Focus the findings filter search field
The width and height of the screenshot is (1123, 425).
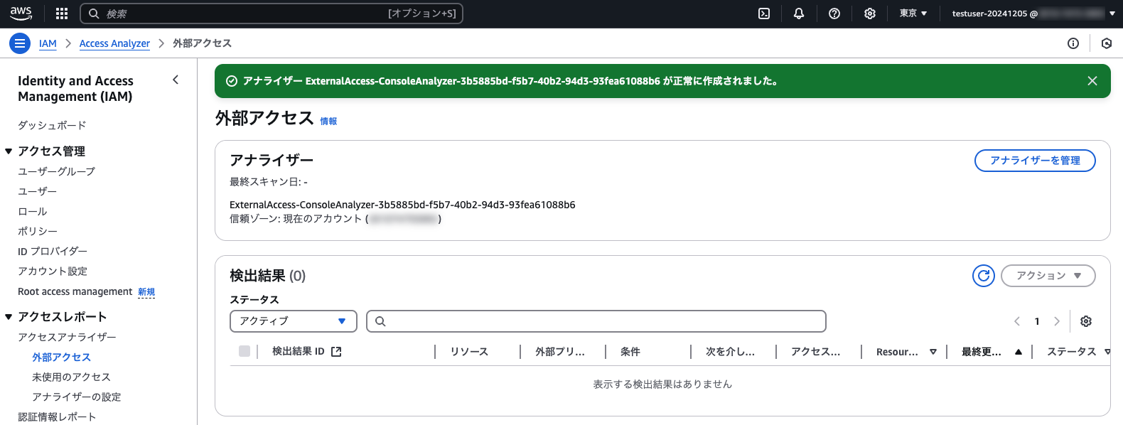tap(596, 321)
